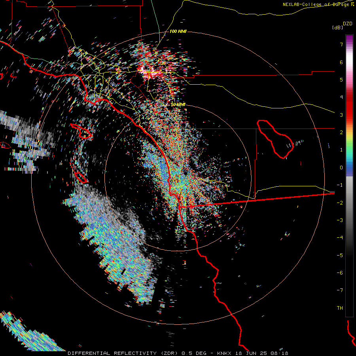The width and height of the screenshot is (356, 356).
Task: Click the [dB] units label
Action: pos(337,27)
